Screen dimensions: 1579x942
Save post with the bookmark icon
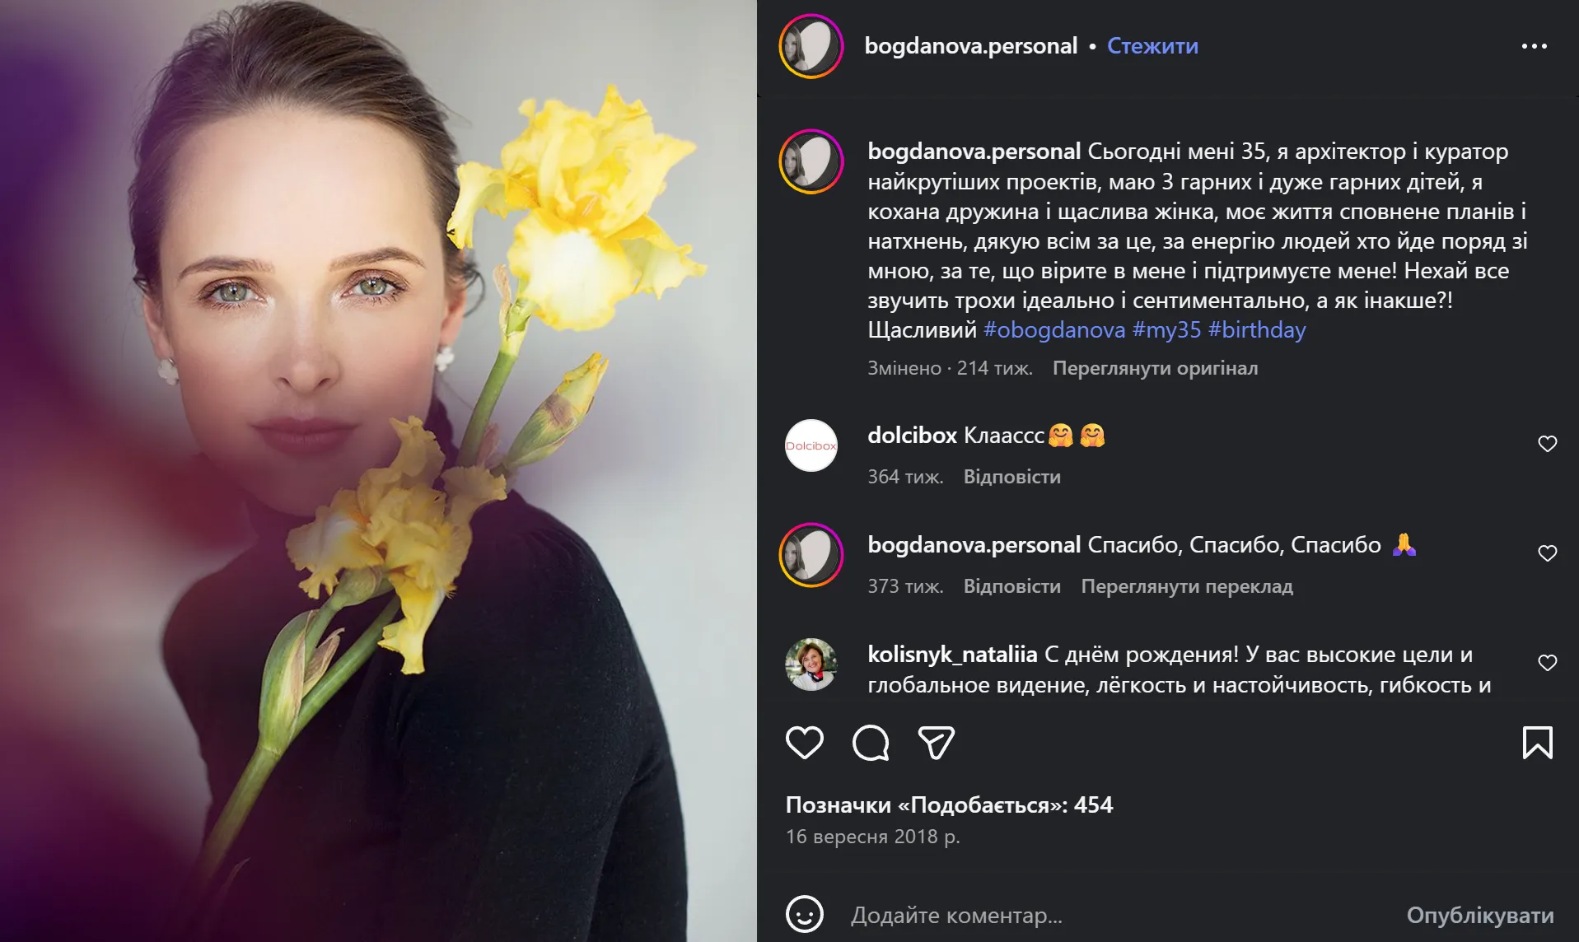point(1537,743)
